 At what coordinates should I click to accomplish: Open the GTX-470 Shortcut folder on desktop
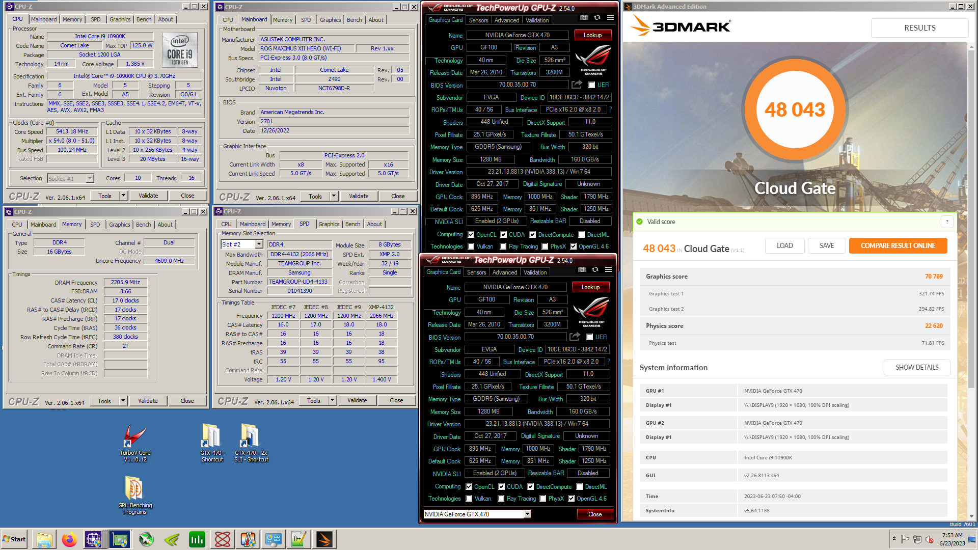click(212, 443)
